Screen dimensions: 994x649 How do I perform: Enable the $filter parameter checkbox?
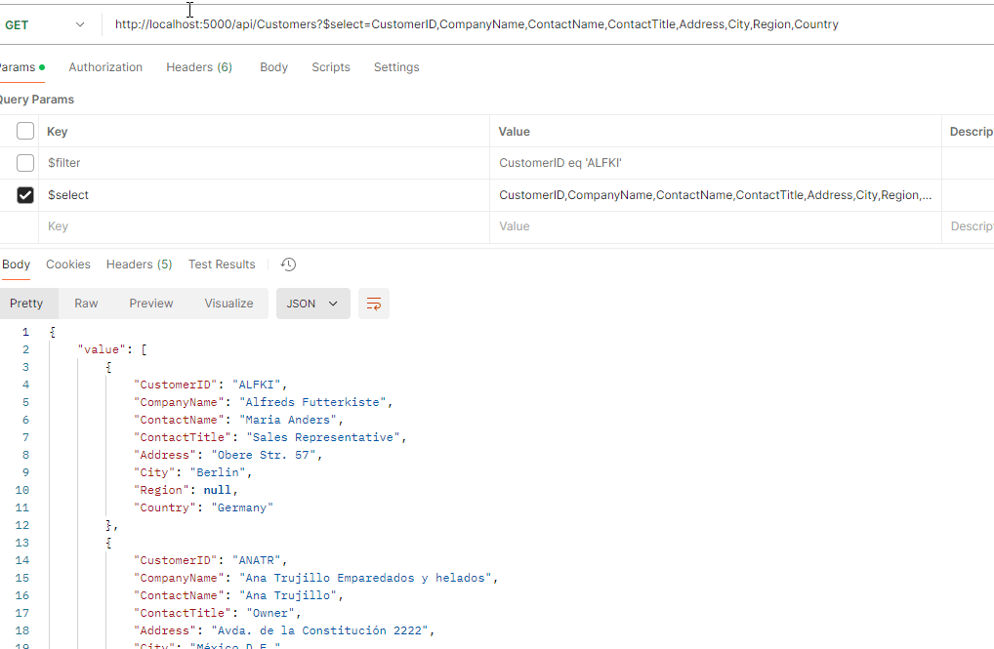25,163
